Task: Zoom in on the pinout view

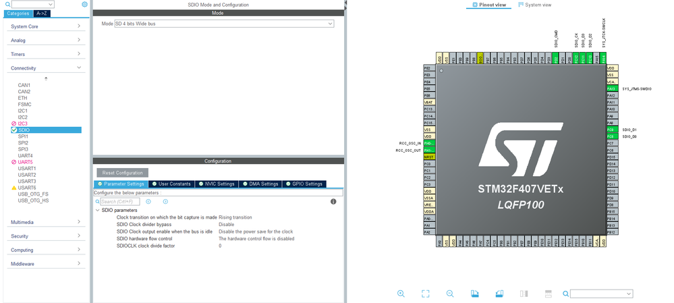Action: 401,294
